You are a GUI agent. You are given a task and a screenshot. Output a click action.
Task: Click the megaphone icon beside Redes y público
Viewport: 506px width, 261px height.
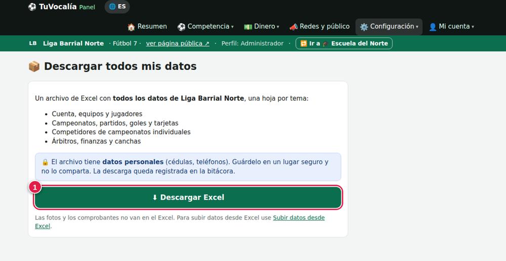pos(293,27)
